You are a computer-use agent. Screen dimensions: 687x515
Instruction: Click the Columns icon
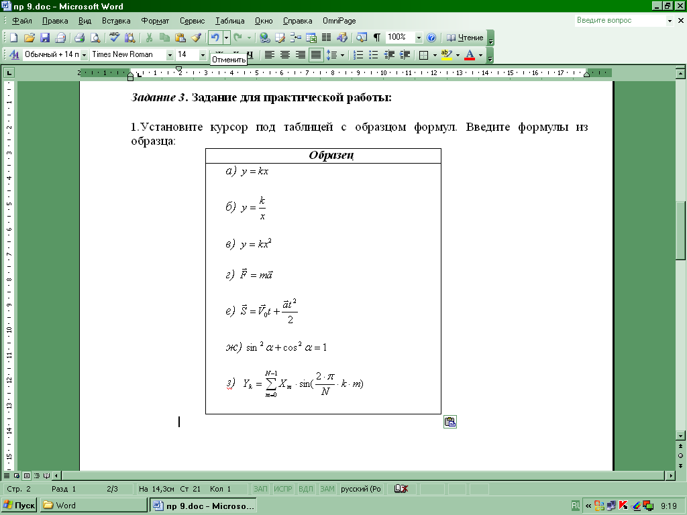(327, 38)
